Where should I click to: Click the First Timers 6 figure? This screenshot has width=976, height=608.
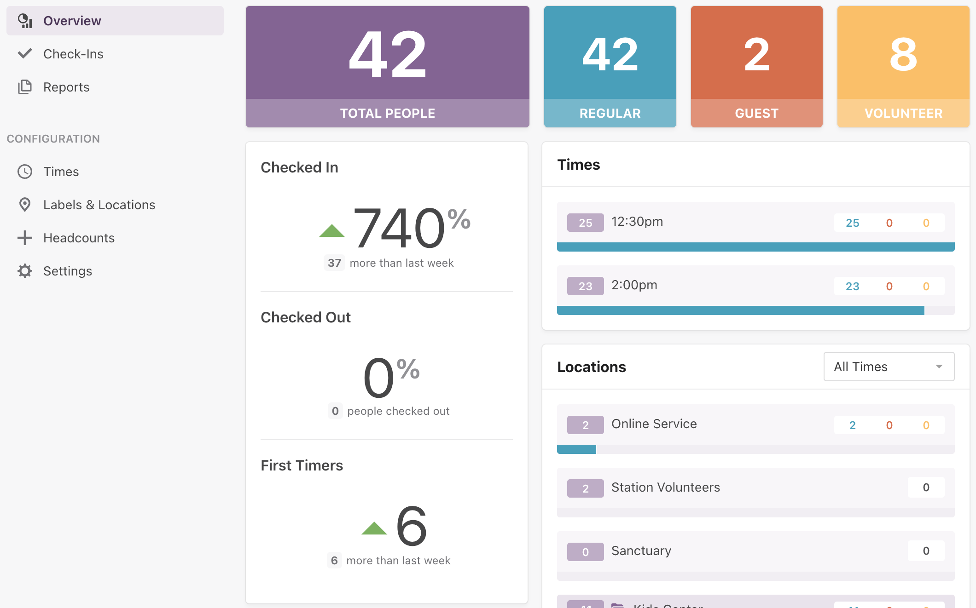tap(411, 526)
